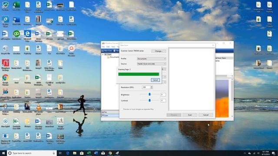This screenshot has height=156, width=278.
Task: Open View menu in Windows Fax and Scan
Action: pyautogui.click(x=113, y=47)
